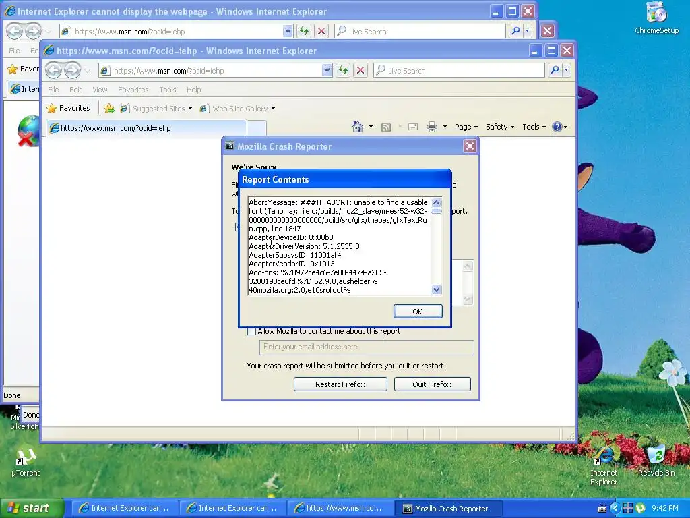The image size is (690, 518).
Task: Open Favorites menu in msn.com IE window
Action: tap(133, 90)
